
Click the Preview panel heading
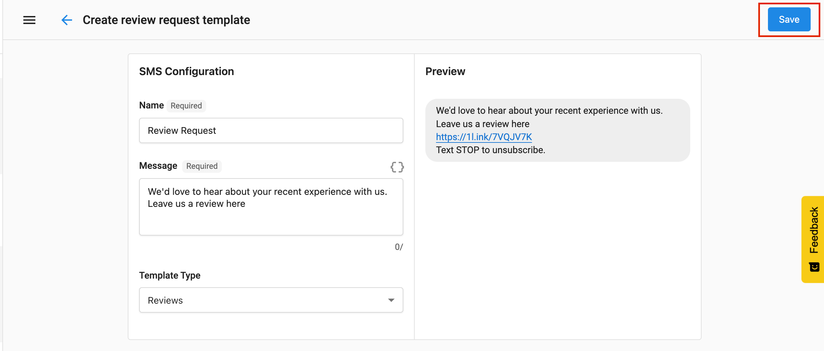pyautogui.click(x=445, y=71)
